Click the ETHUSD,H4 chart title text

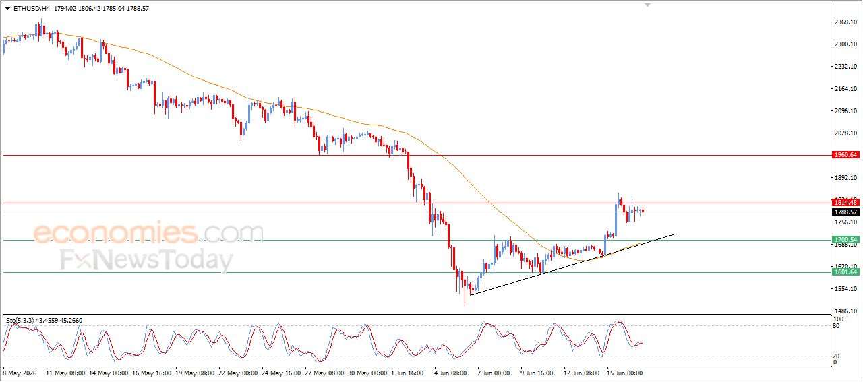[31, 9]
